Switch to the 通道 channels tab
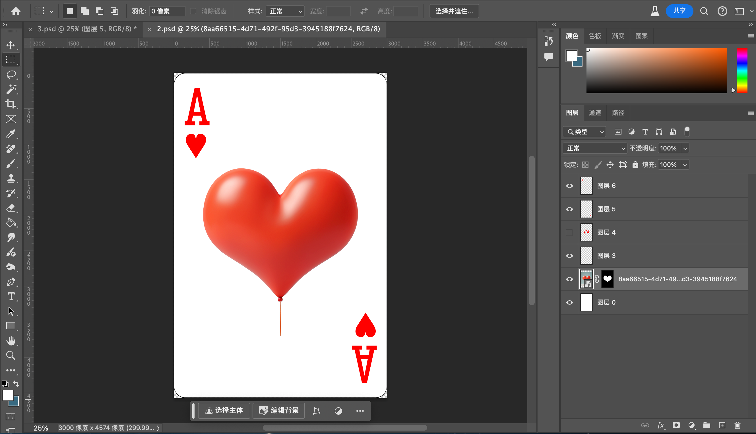The image size is (756, 434). 595,113
